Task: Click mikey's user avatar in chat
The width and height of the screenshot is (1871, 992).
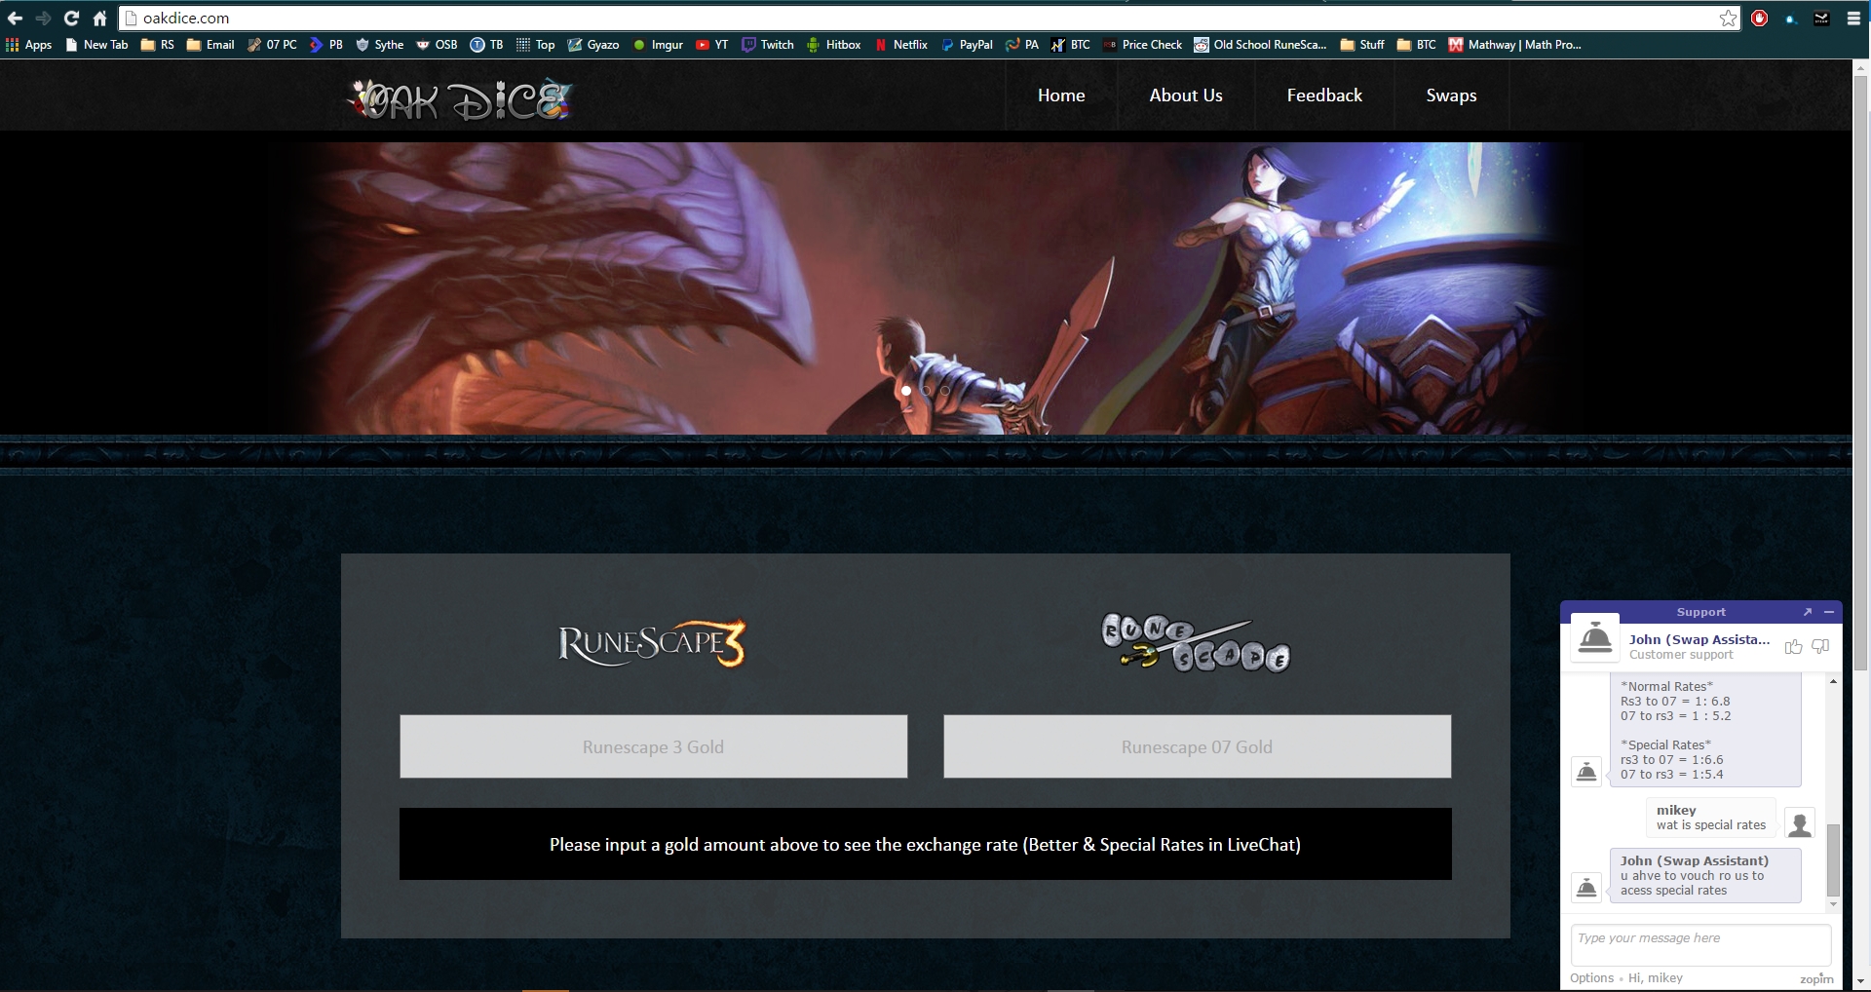Action: coord(1800,822)
